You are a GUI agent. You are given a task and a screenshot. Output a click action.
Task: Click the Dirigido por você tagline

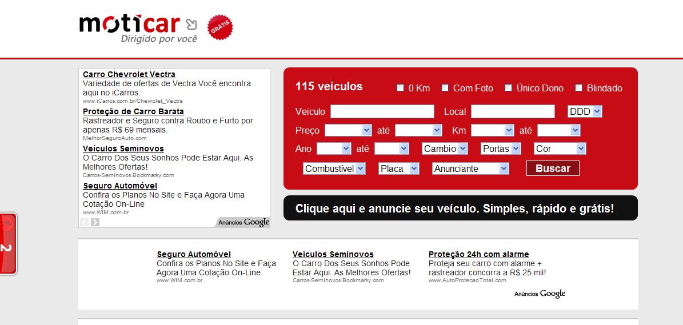(x=159, y=39)
